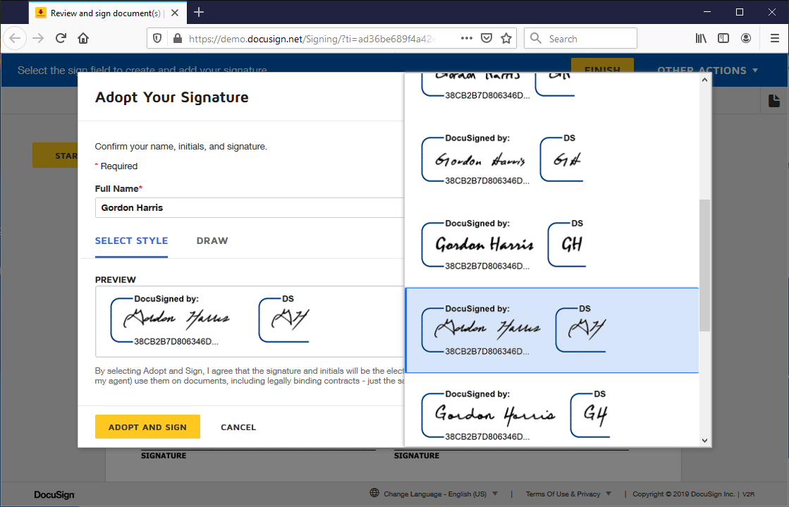The image size is (789, 507).
Task: Click scroll-up arrow of the style list
Action: pos(704,80)
